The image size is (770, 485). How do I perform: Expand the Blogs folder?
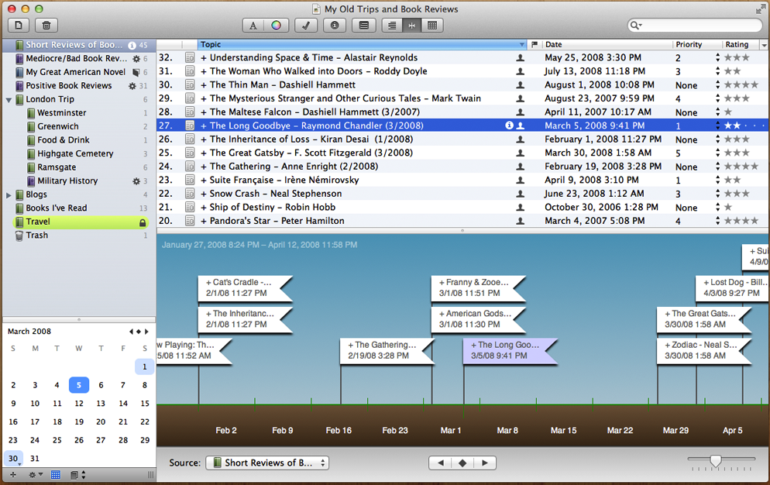click(x=9, y=194)
